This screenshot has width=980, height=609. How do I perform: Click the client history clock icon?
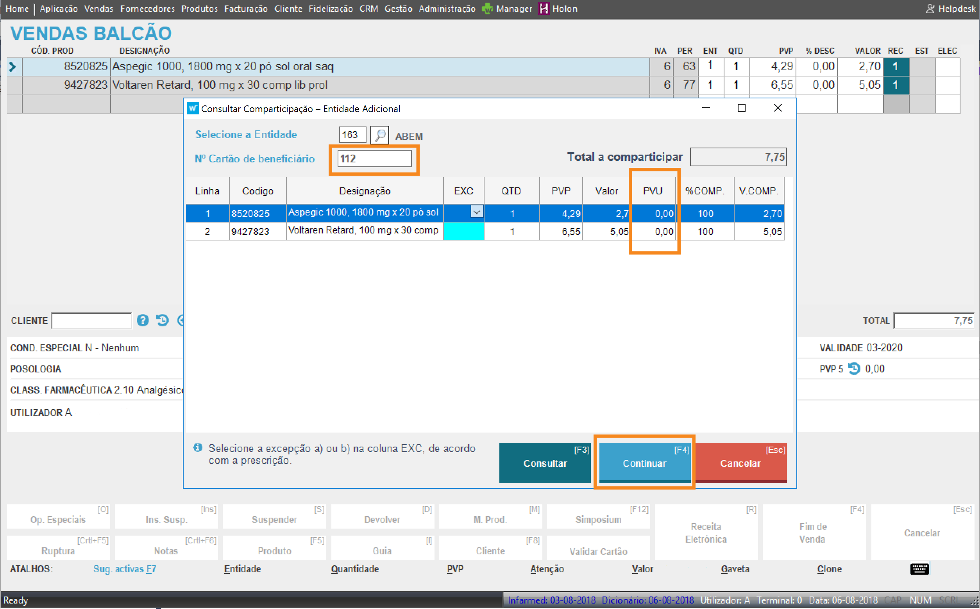162,320
